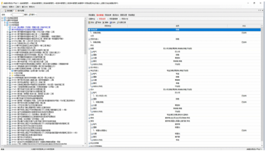
Task: Switch to the 设计过程 tab
Action: tap(19, 11)
